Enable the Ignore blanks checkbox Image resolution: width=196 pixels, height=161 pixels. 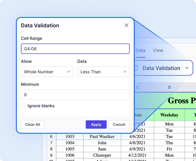23,106
